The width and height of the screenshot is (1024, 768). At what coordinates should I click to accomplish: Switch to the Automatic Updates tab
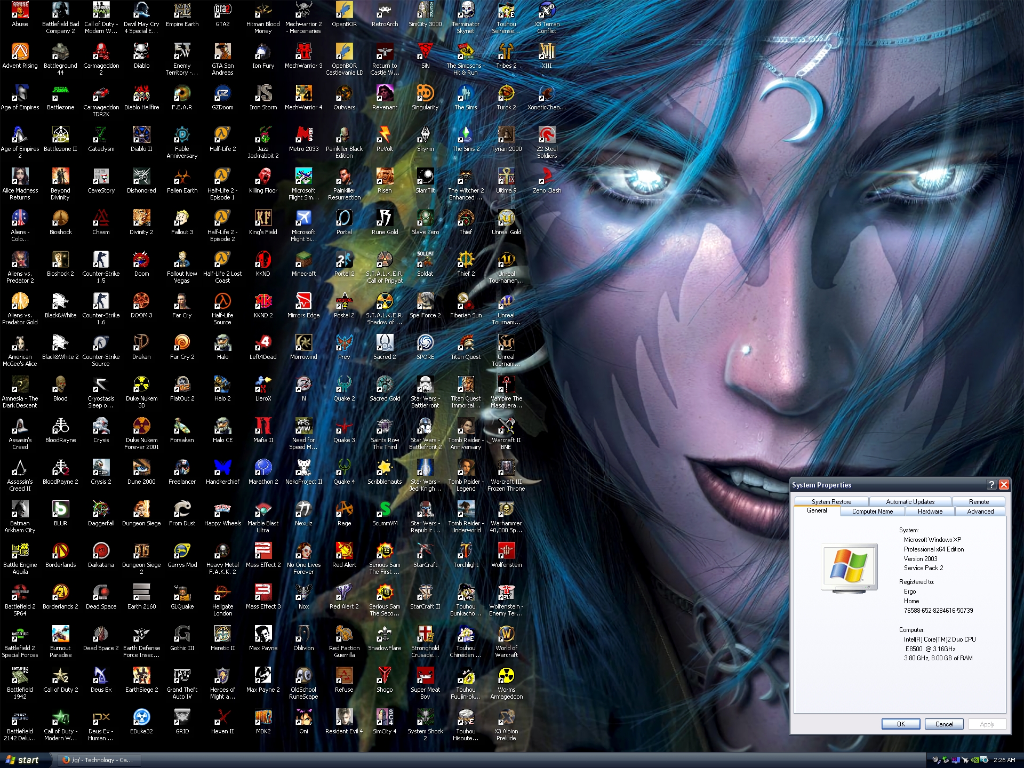coord(910,502)
